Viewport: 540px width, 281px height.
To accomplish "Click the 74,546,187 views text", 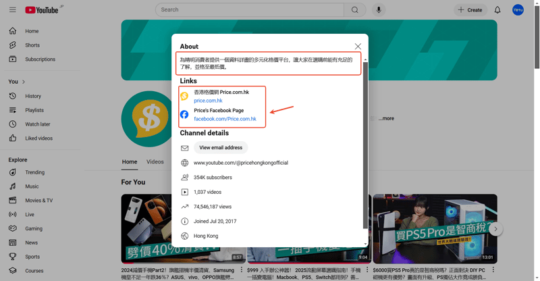I will 213,207.
